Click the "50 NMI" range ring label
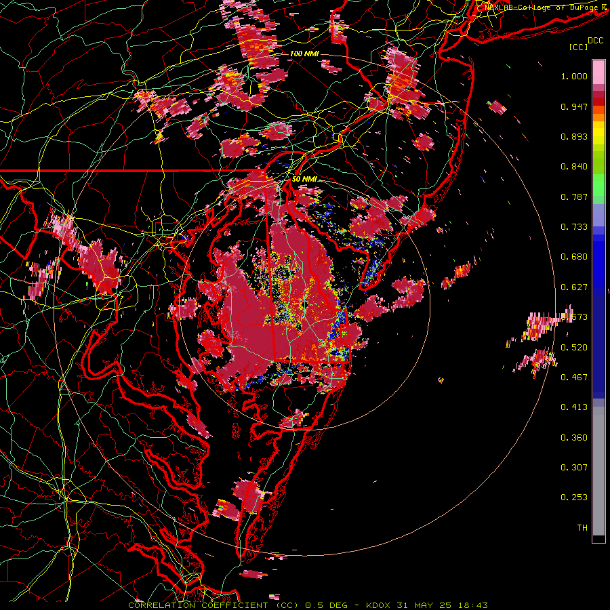Image resolution: width=610 pixels, height=610 pixels. [304, 180]
